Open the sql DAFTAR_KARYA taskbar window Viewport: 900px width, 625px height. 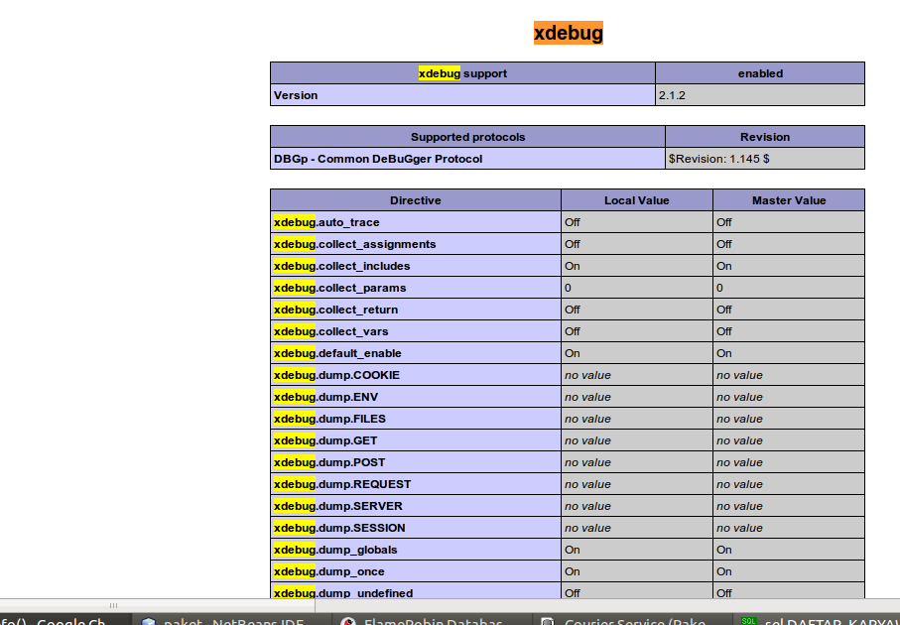(x=816, y=620)
